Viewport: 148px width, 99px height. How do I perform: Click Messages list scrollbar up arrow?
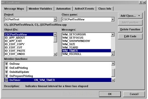pyautogui.click(x=113, y=35)
